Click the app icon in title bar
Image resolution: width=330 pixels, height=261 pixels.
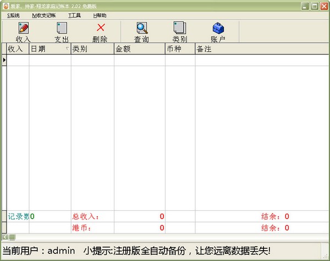[5, 6]
